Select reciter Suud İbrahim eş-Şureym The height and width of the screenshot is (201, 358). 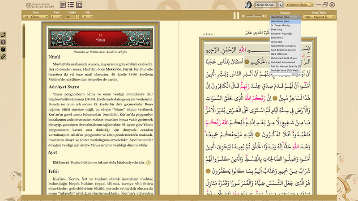(x=285, y=50)
